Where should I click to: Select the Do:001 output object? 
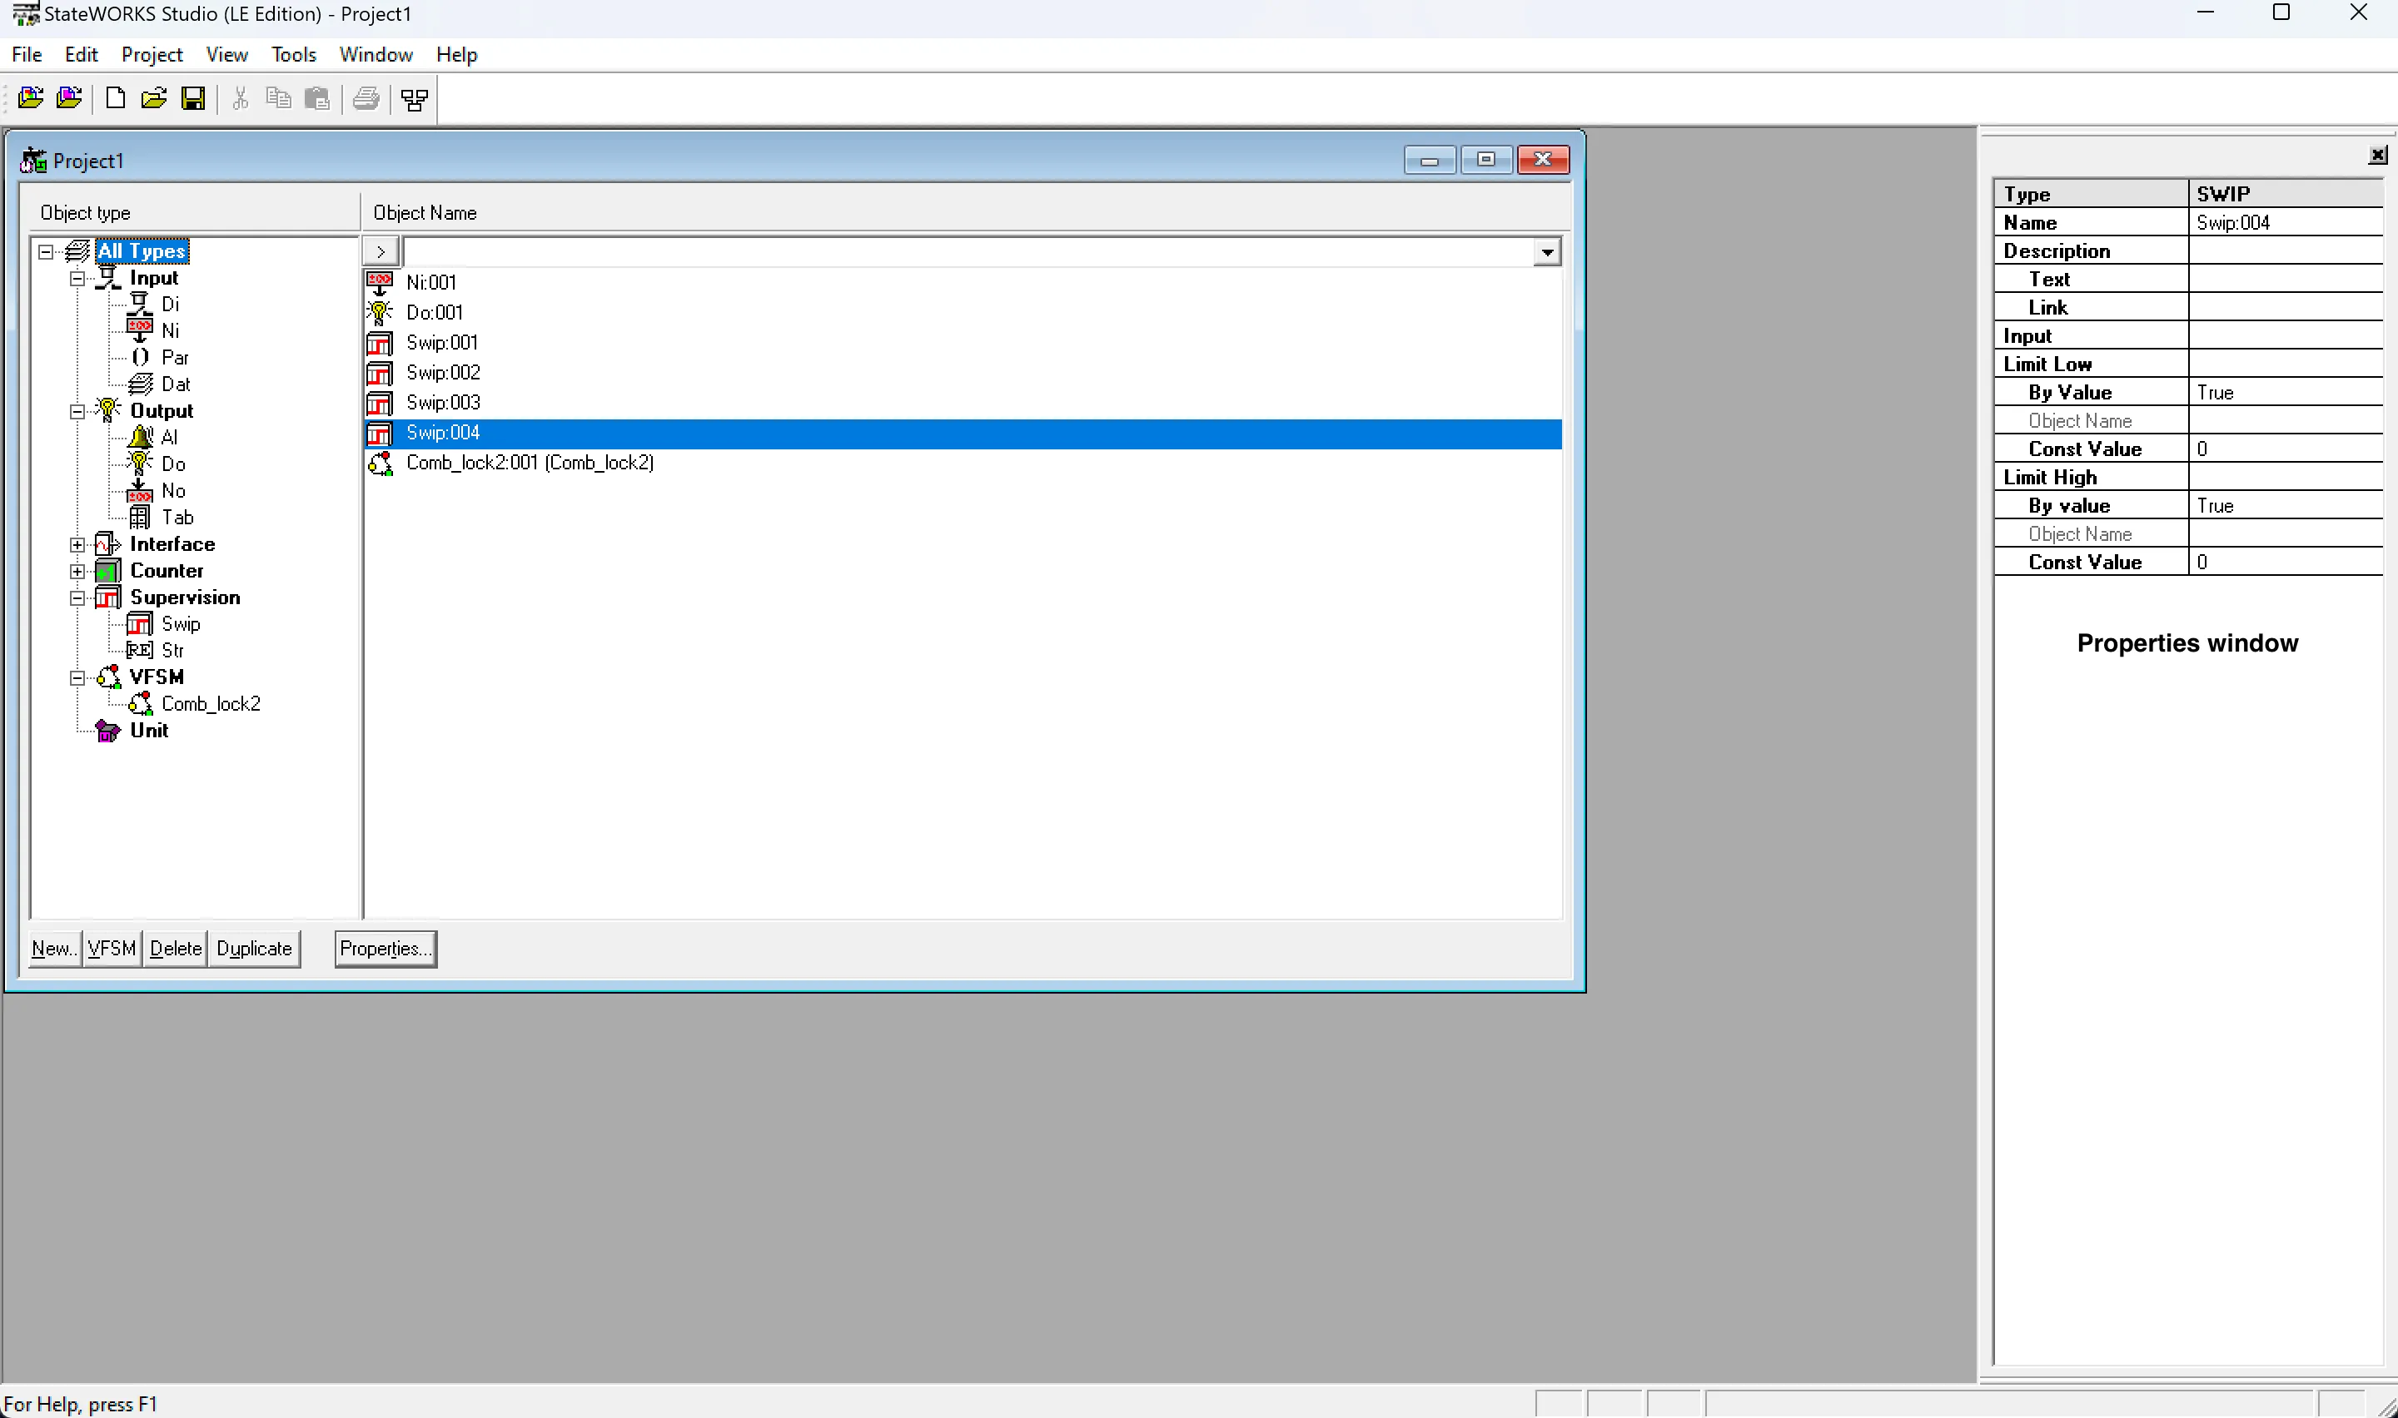point(434,311)
